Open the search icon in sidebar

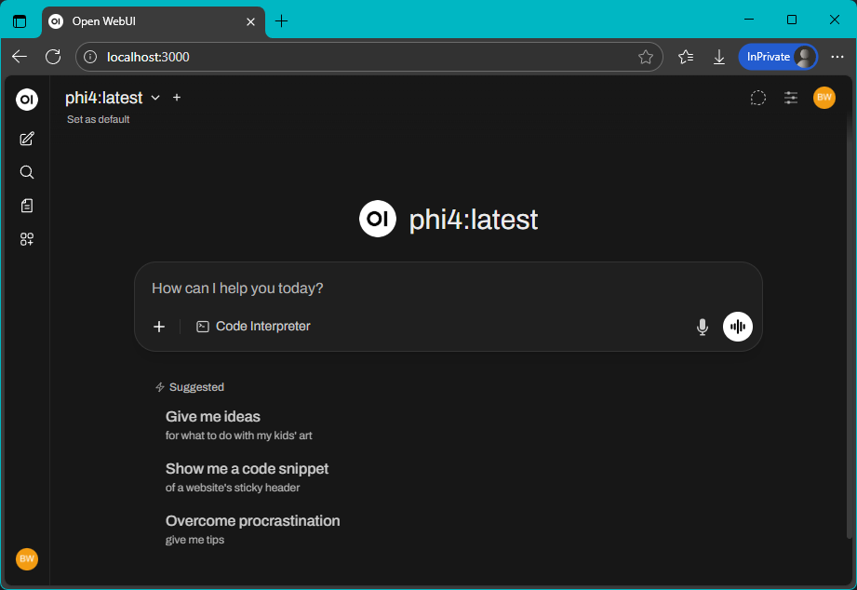pyautogui.click(x=27, y=173)
